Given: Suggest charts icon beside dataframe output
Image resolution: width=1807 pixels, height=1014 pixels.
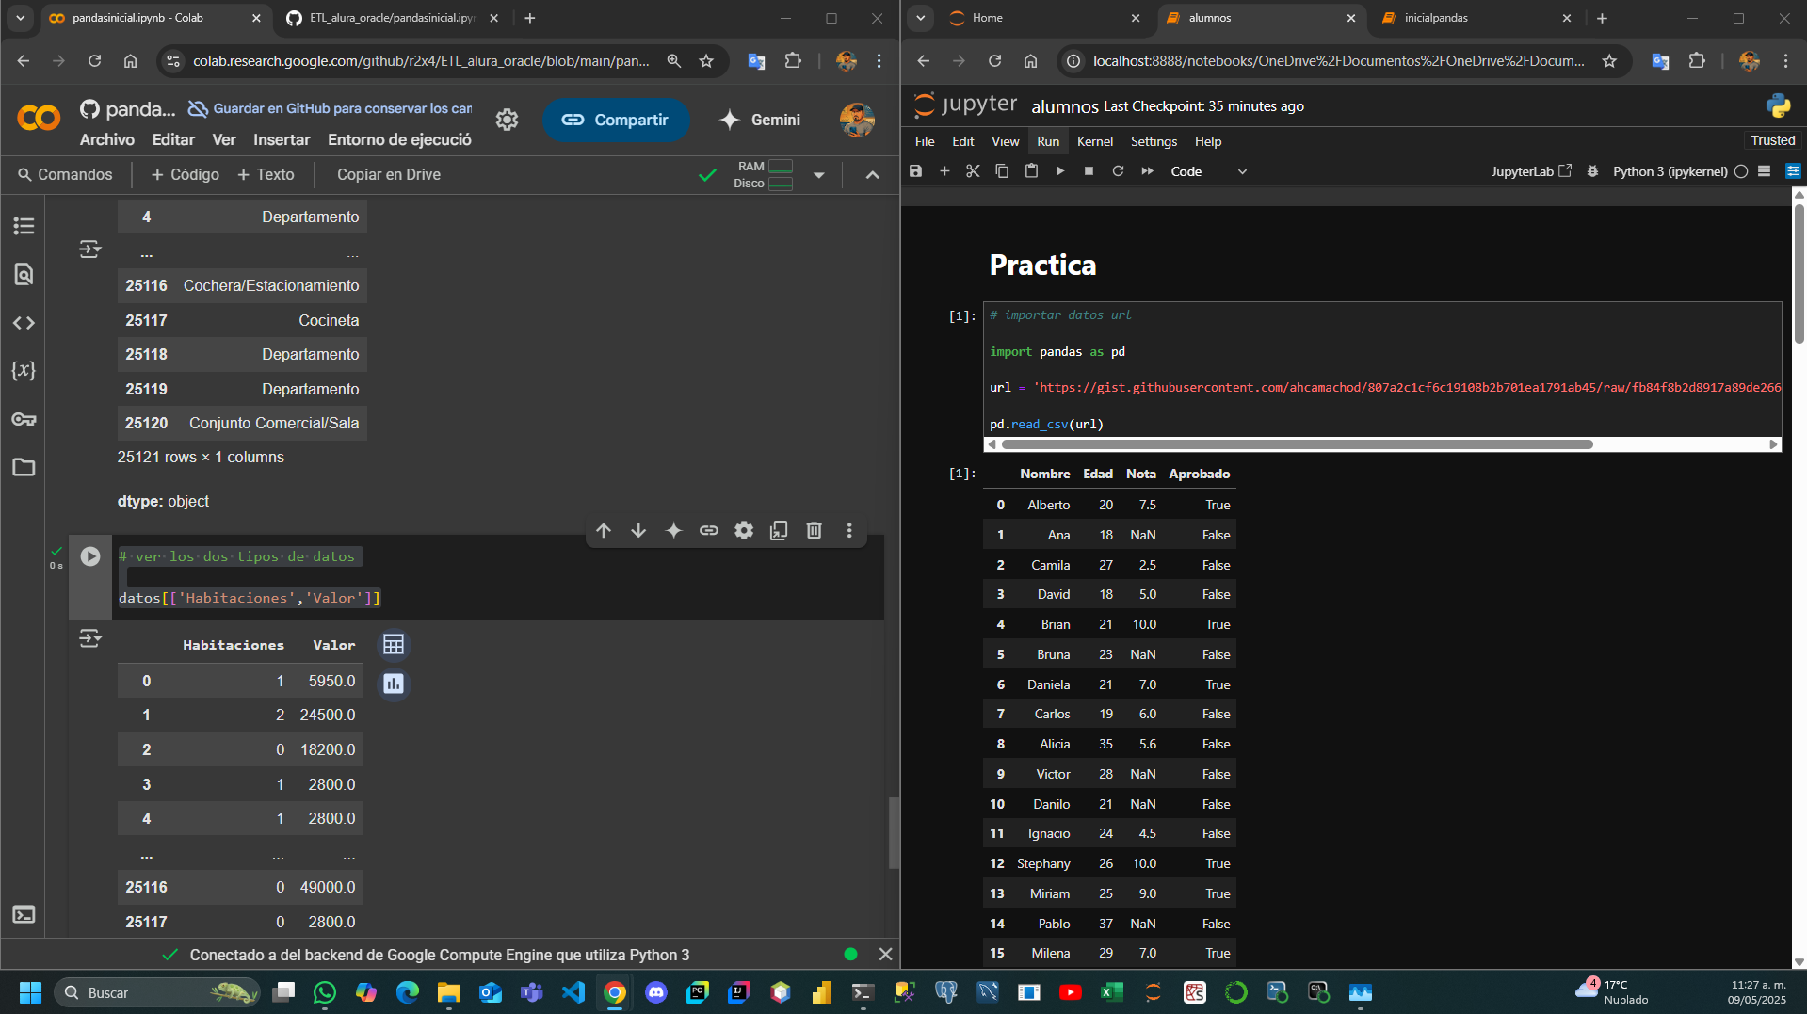Looking at the screenshot, I should click(394, 684).
